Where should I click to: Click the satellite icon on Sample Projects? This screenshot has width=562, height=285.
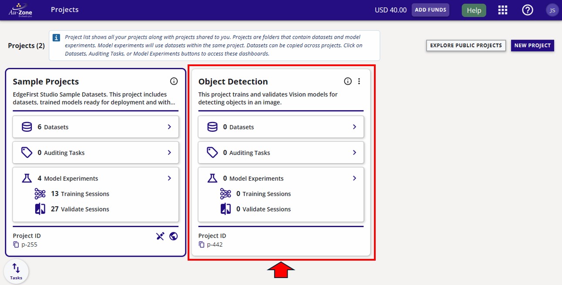[x=160, y=236]
